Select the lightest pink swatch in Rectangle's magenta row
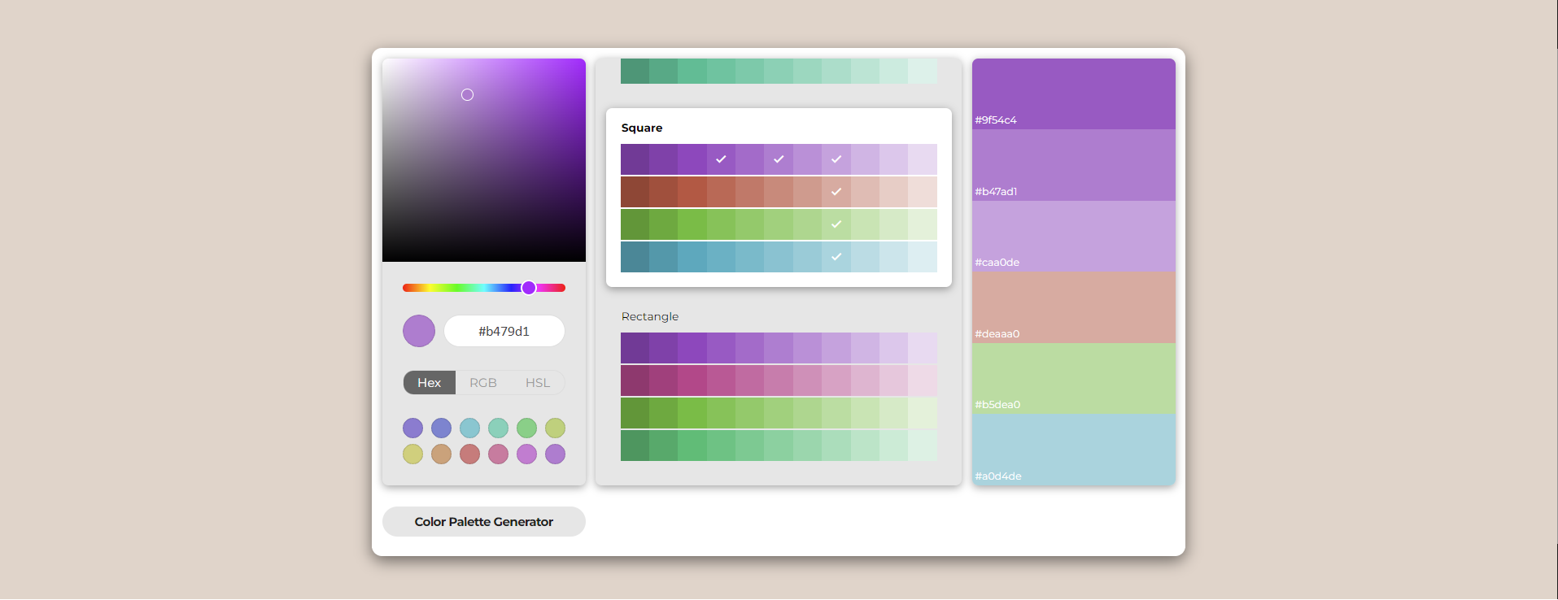The height and width of the screenshot is (600, 1558). 923,380
